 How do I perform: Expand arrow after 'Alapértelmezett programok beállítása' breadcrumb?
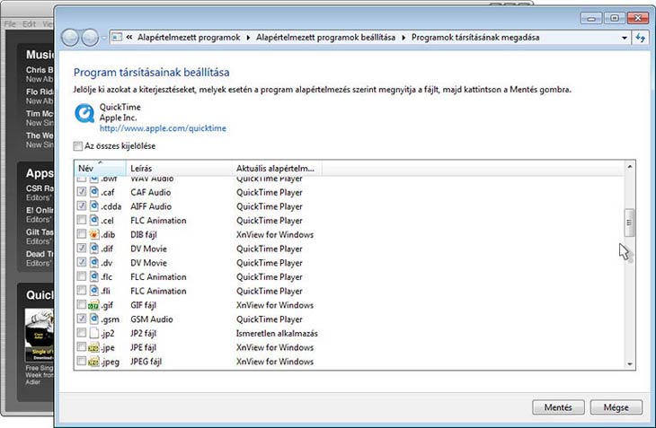[x=403, y=38]
